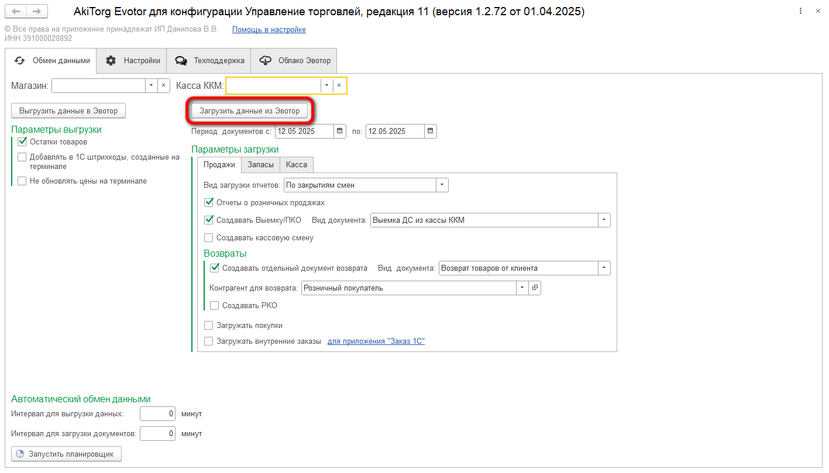Follow the для приложения "Заказ 1С" link
829x473 pixels.
click(376, 341)
